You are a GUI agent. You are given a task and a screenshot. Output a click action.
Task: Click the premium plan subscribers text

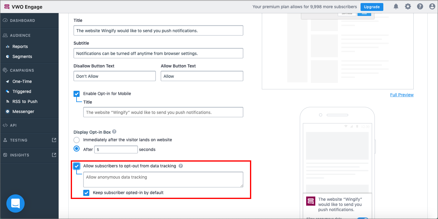coord(305,7)
